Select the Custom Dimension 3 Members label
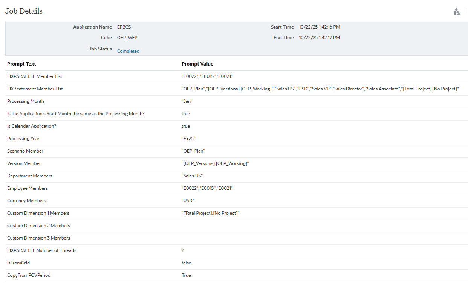 [x=39, y=238]
